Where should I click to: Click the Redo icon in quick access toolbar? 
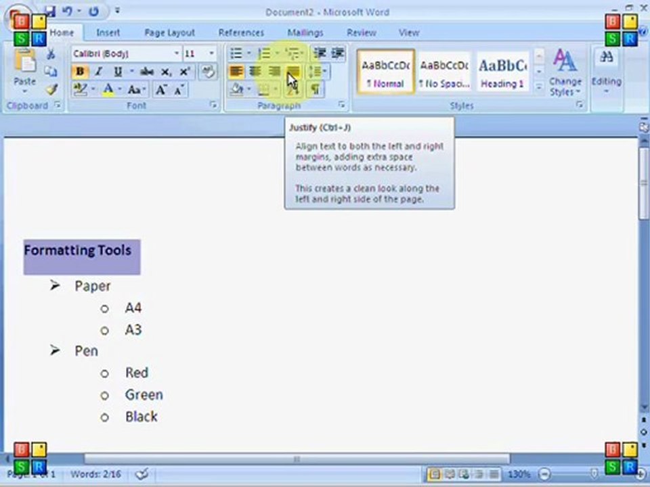tap(93, 11)
